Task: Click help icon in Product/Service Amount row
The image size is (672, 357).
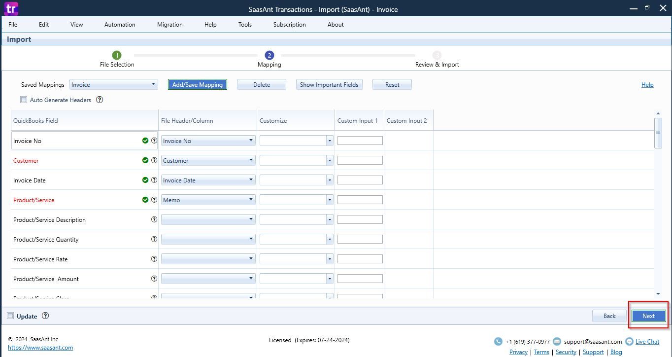Action: click(x=154, y=279)
